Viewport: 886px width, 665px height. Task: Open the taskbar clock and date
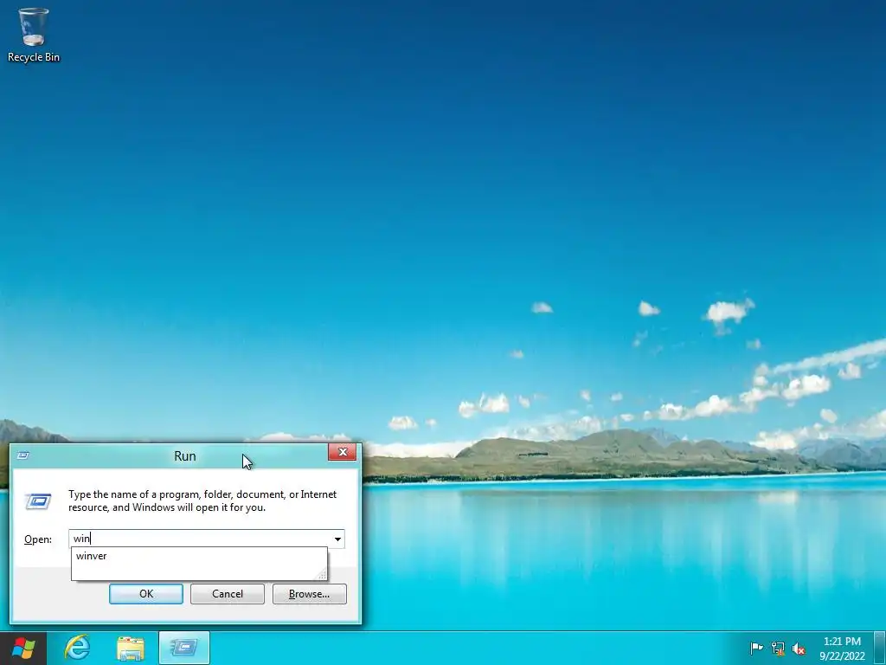(842, 649)
